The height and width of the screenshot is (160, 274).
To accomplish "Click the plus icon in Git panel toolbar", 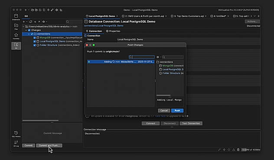I will pyautogui.click(x=24, y=22).
